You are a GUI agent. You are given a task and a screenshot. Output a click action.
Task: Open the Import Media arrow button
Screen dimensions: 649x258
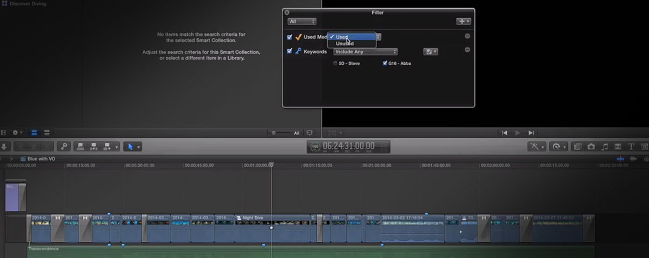(4, 146)
